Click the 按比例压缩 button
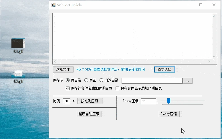Screen dimensions: 222x139 click(90, 101)
